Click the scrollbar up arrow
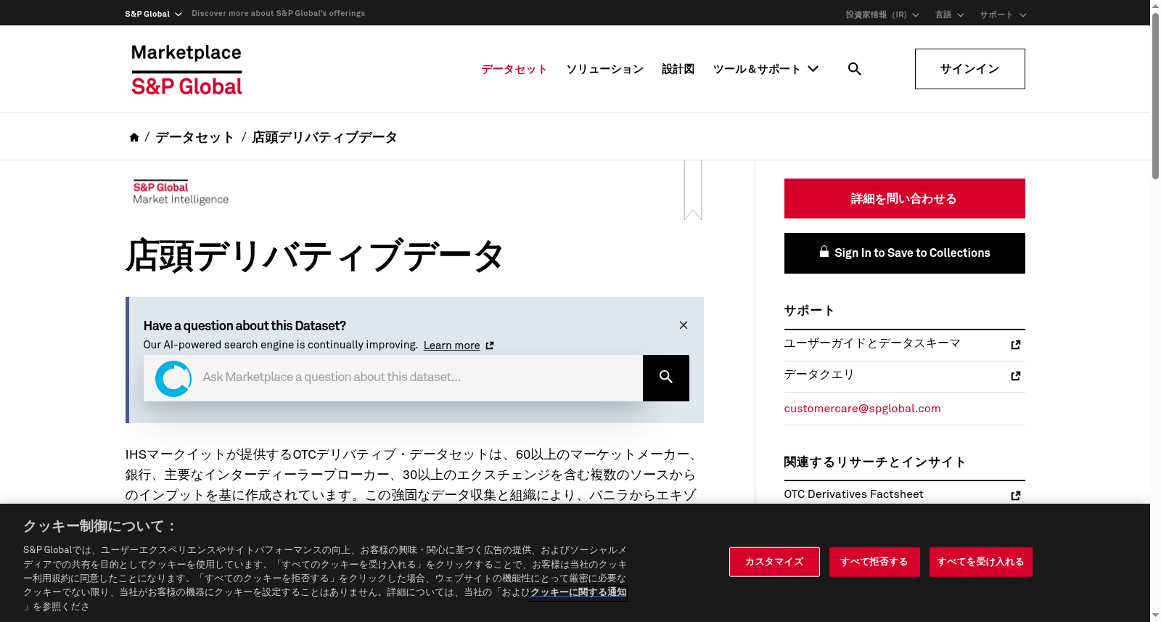The height and width of the screenshot is (622, 1161). pyautogui.click(x=1155, y=5)
